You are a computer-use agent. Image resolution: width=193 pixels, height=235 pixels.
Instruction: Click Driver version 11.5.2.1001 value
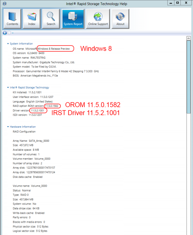tap(38, 111)
